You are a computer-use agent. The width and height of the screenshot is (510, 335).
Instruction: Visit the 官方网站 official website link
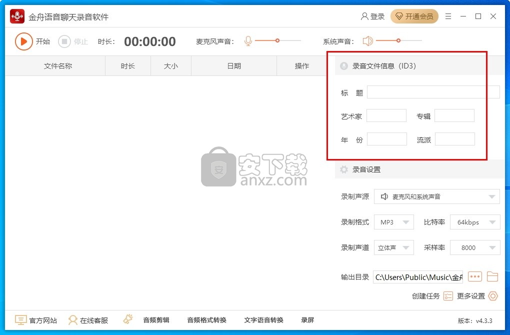click(x=36, y=320)
